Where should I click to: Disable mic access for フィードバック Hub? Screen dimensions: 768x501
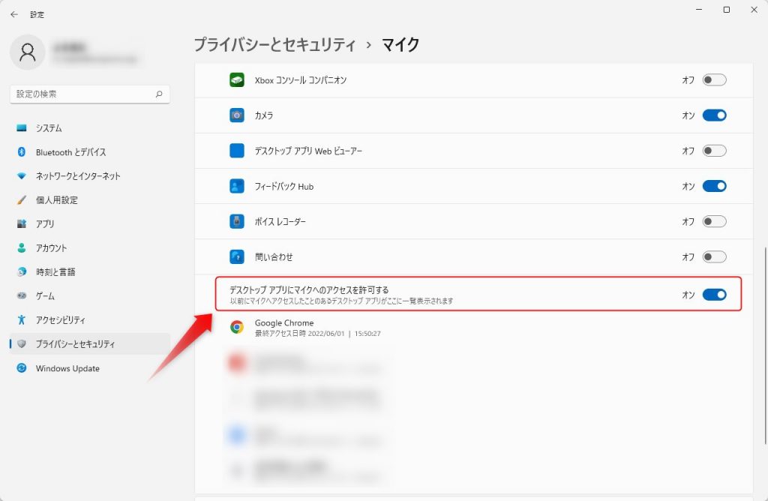(714, 186)
